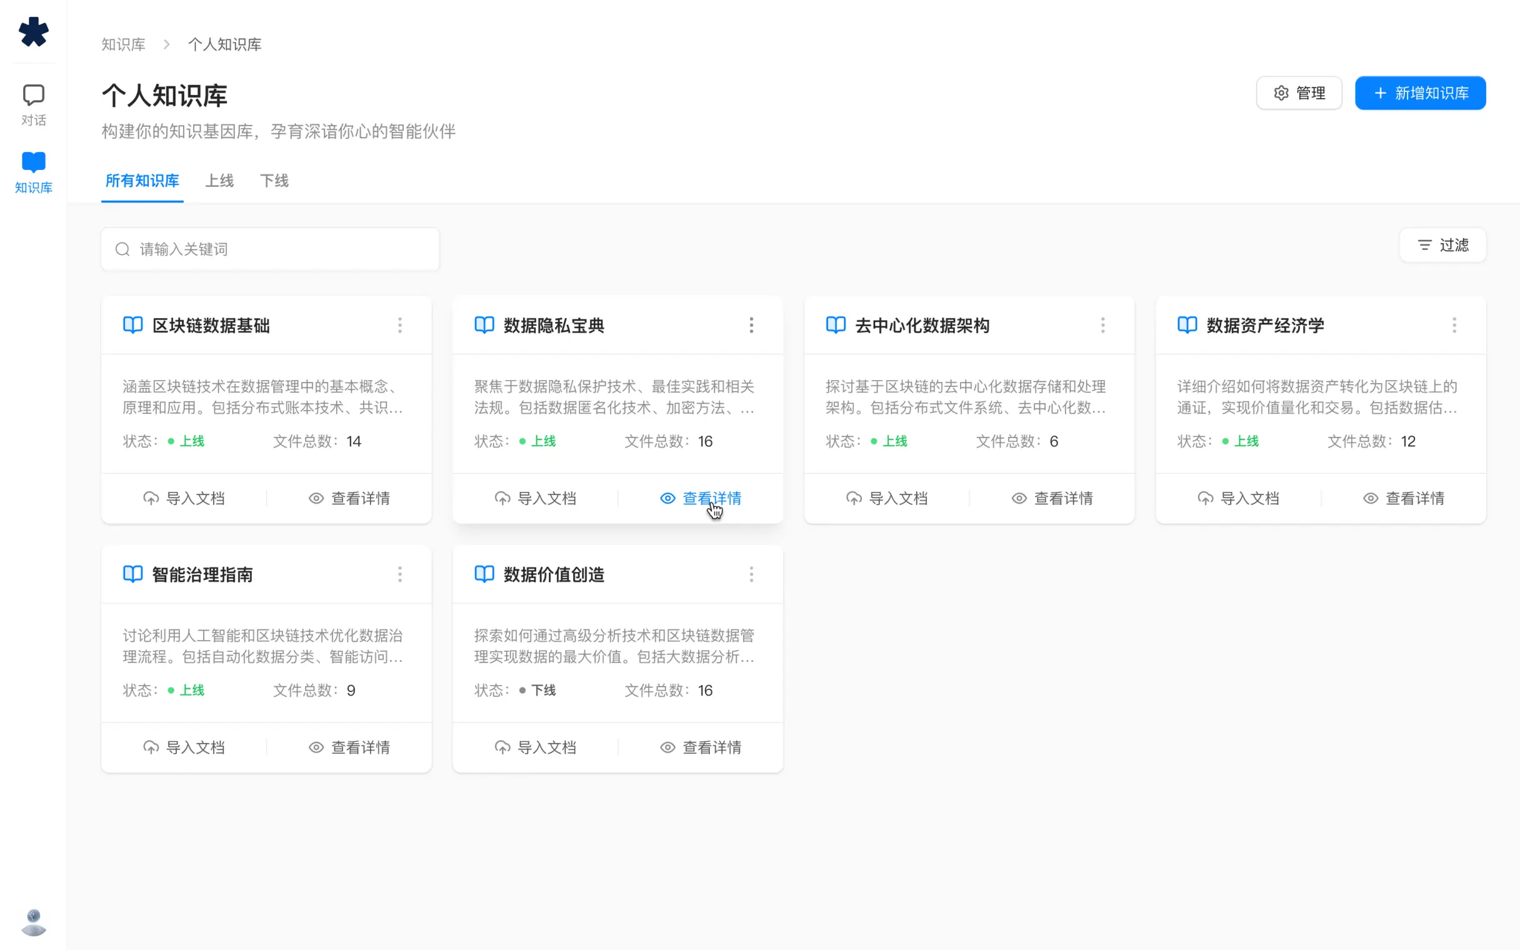Click the user avatar at bottom left

coord(34,922)
